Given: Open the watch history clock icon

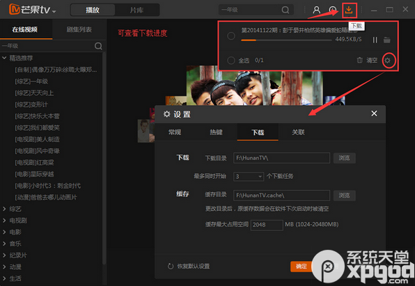Looking at the screenshot, I should (333, 10).
